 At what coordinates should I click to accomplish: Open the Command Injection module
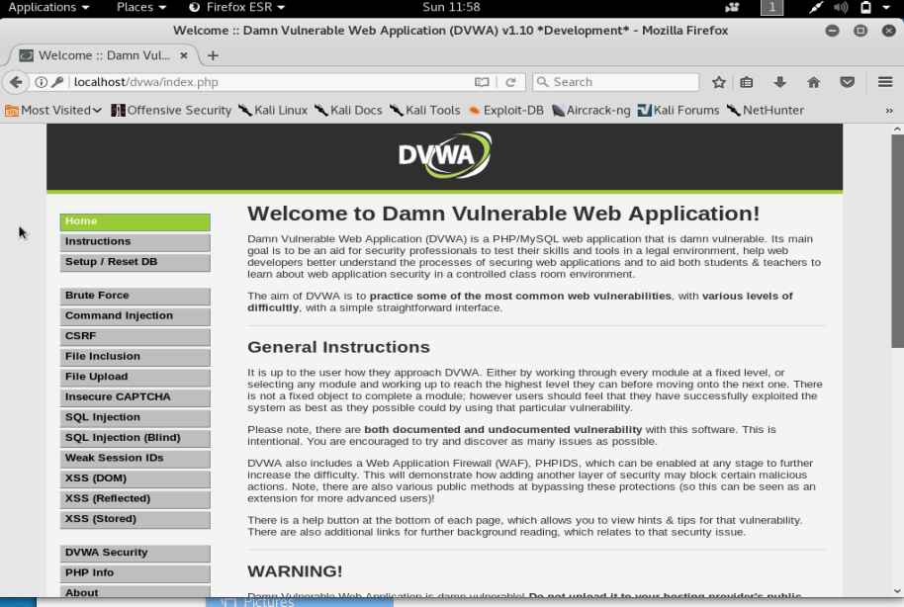coord(135,316)
